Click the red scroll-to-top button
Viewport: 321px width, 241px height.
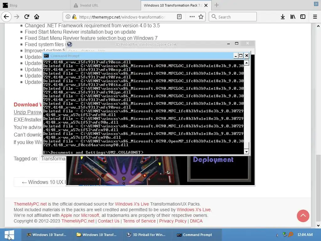(303, 216)
